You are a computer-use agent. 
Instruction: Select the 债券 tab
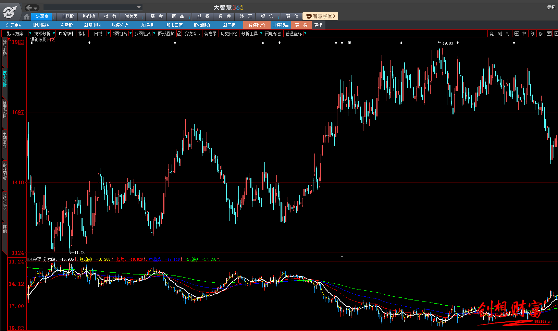pyautogui.click(x=224, y=16)
